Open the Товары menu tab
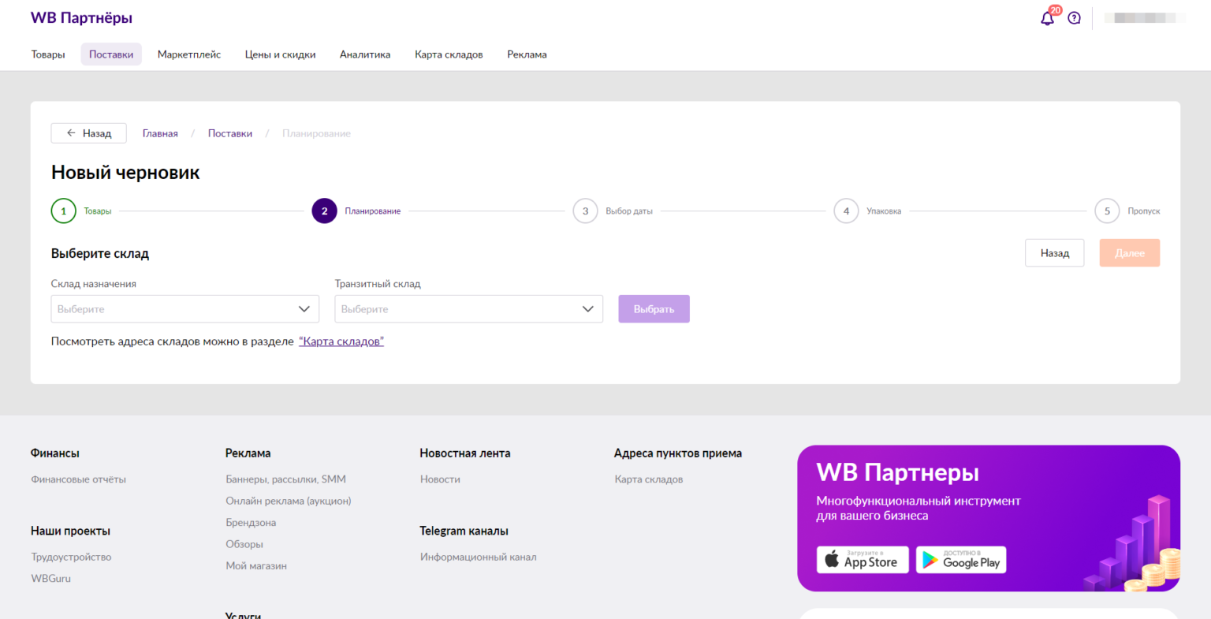Screen dimensions: 1211x619 (x=48, y=54)
